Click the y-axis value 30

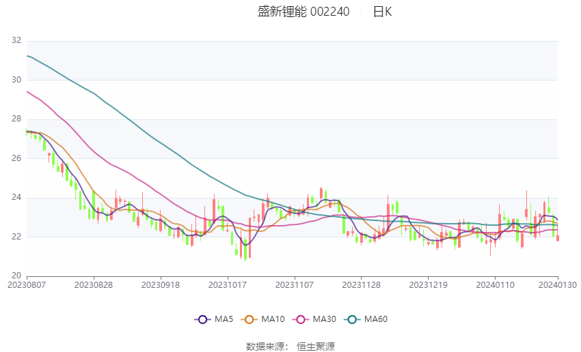pyautogui.click(x=16, y=80)
